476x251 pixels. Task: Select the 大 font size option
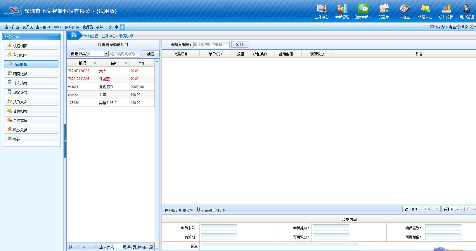click(x=110, y=27)
